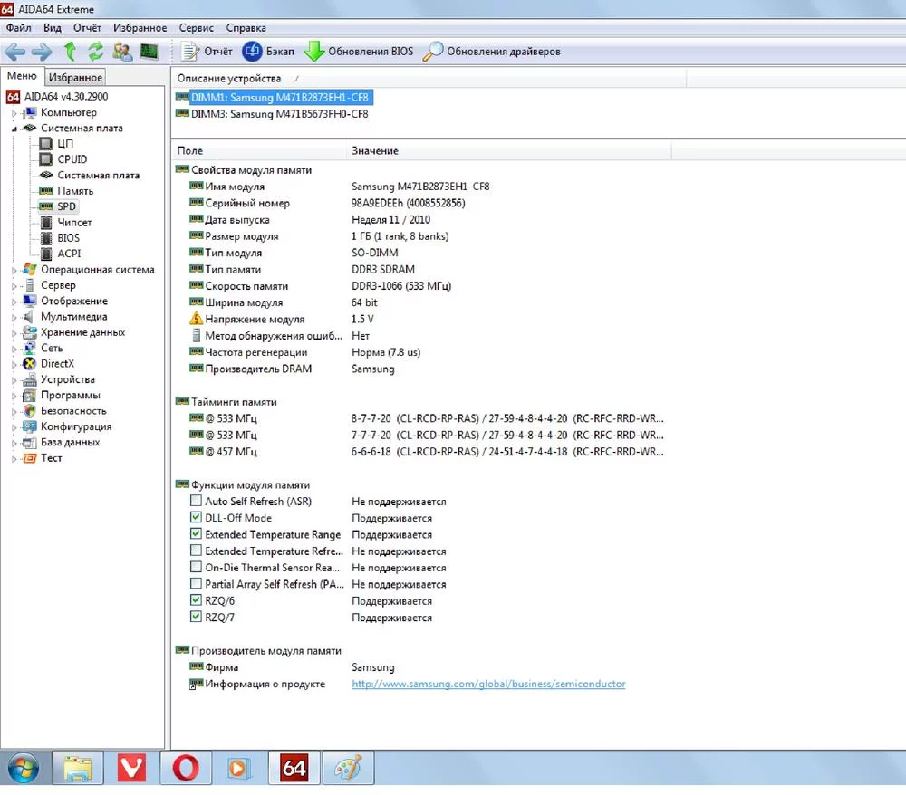Select DIMM3 Samsung M471B5673FH0-CF8 device
Image resolution: width=906 pixels, height=795 pixels.
(279, 115)
